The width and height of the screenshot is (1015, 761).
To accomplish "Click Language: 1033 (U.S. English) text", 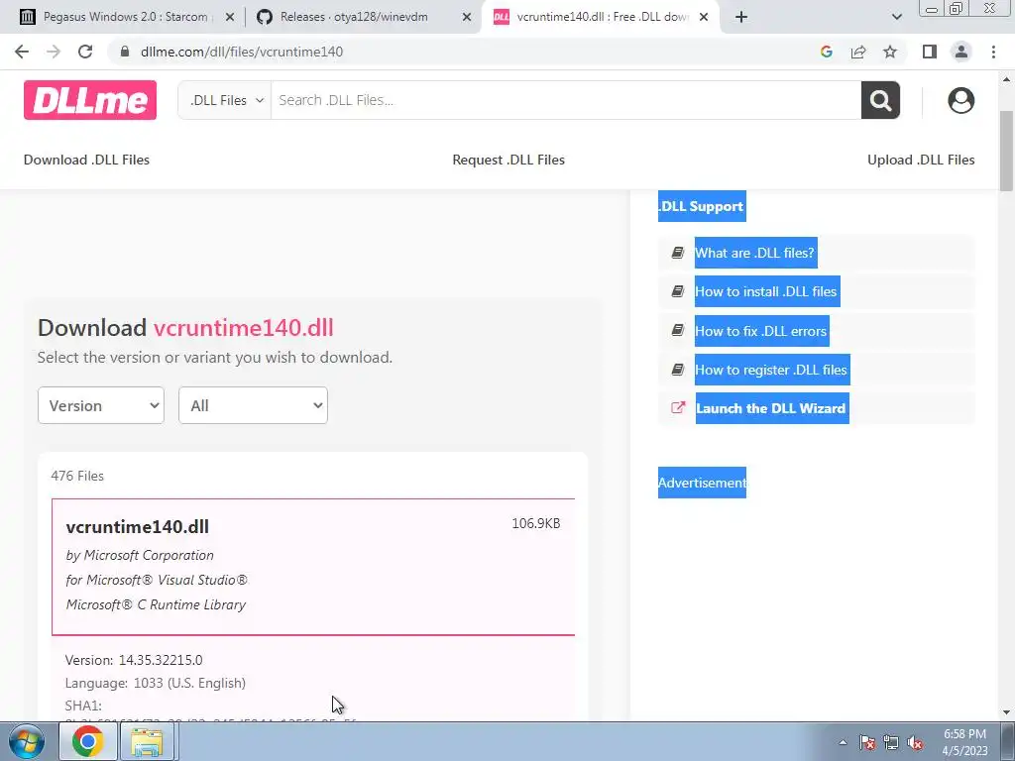I will (156, 683).
